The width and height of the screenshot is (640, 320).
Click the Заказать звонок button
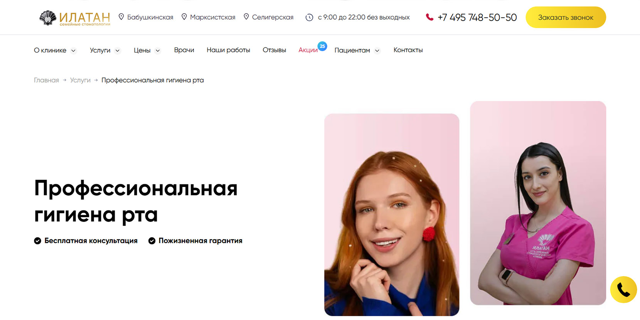566,17
